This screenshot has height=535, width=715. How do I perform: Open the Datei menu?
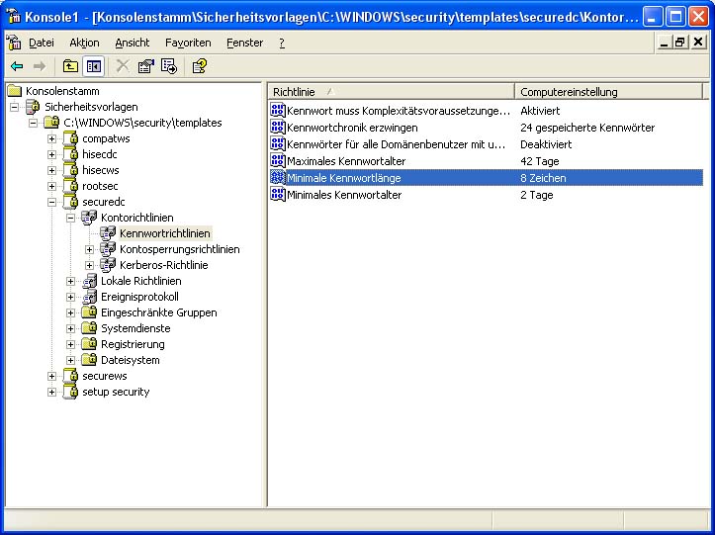[x=41, y=43]
